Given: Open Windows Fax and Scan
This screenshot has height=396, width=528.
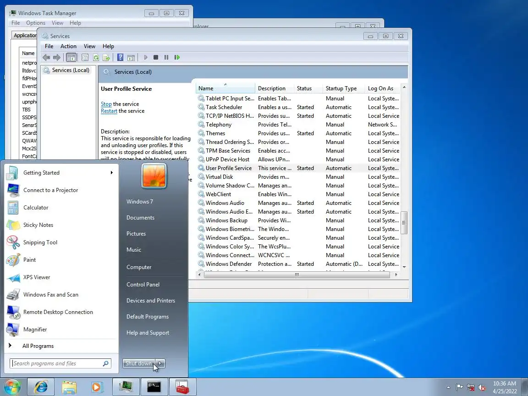Looking at the screenshot, I should (x=61, y=295).
